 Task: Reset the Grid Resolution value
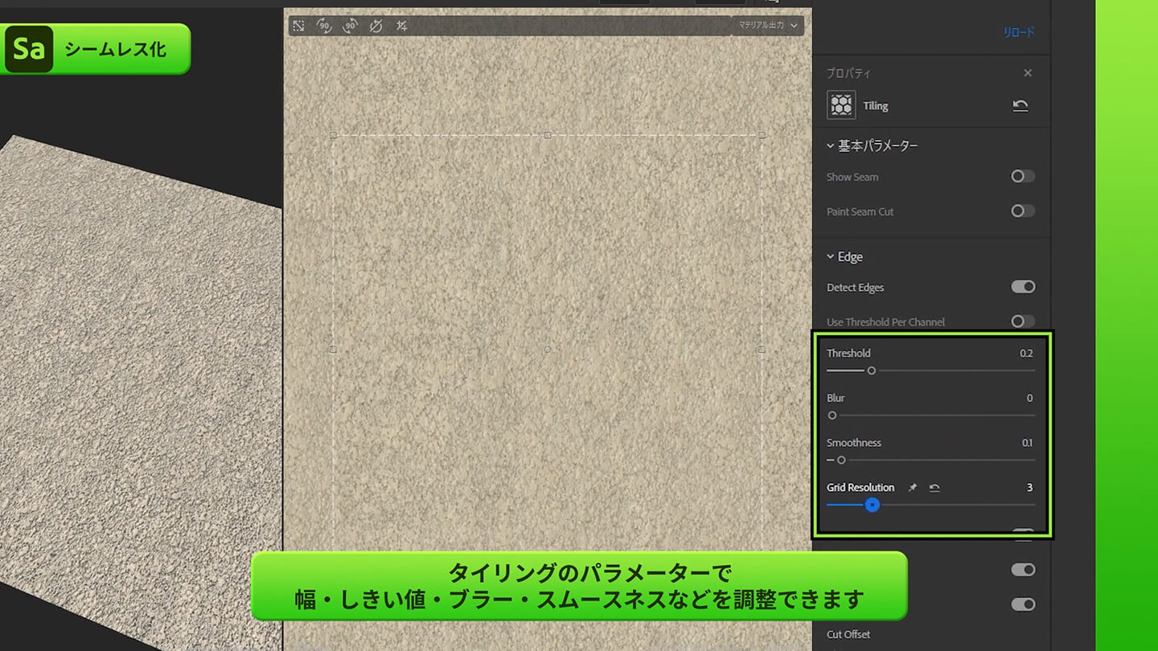pos(934,488)
